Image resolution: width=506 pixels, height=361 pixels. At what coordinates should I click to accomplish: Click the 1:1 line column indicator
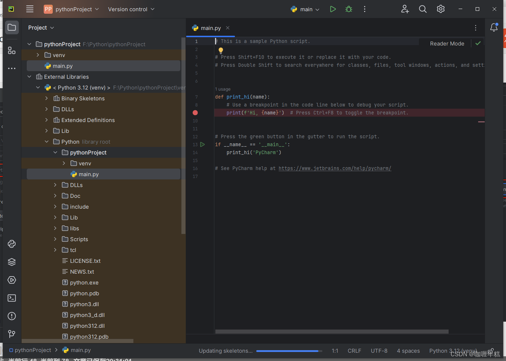coord(335,351)
